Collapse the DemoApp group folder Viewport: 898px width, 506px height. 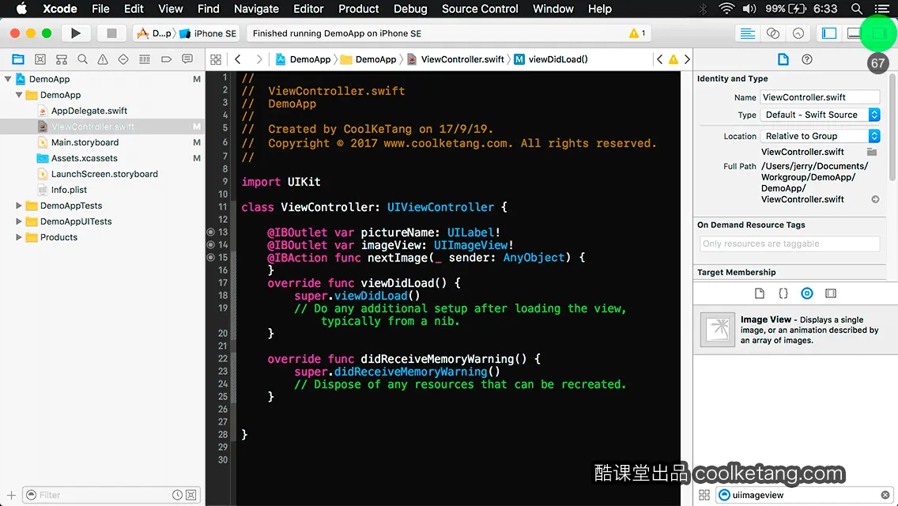pyautogui.click(x=19, y=95)
